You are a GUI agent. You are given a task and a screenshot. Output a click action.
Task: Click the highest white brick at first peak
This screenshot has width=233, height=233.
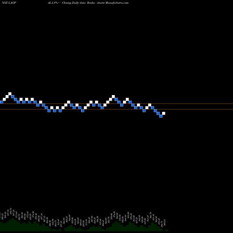click(x=10, y=94)
